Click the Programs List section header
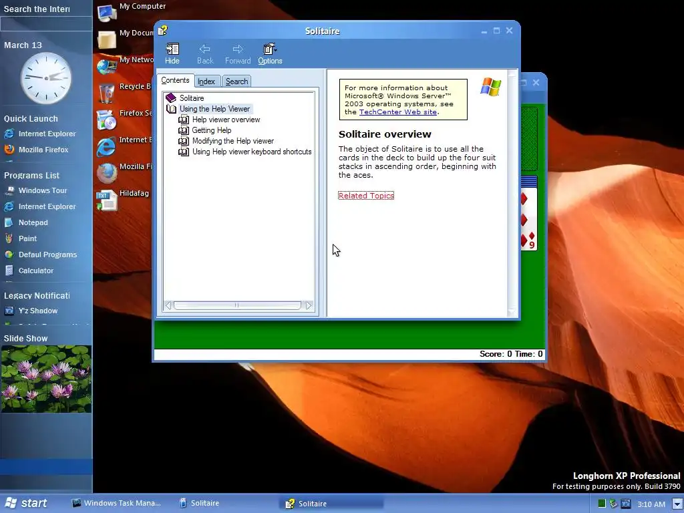684x513 pixels. click(x=32, y=176)
